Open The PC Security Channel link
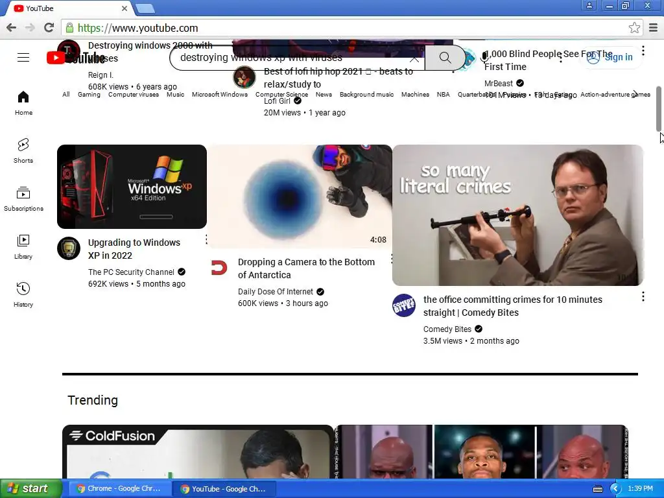This screenshot has height=498, width=664. tap(131, 272)
